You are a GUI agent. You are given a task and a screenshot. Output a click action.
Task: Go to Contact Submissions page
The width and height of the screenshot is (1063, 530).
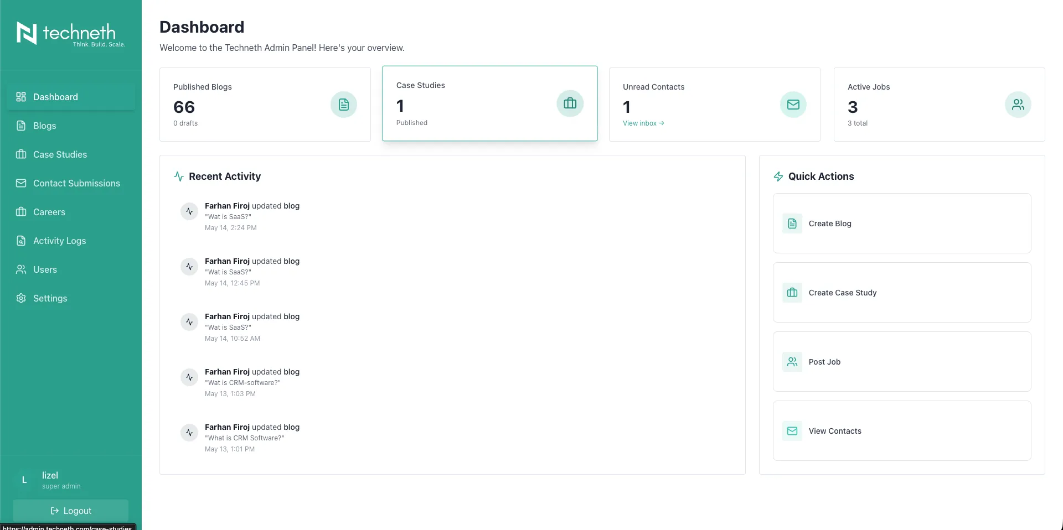tap(71, 183)
